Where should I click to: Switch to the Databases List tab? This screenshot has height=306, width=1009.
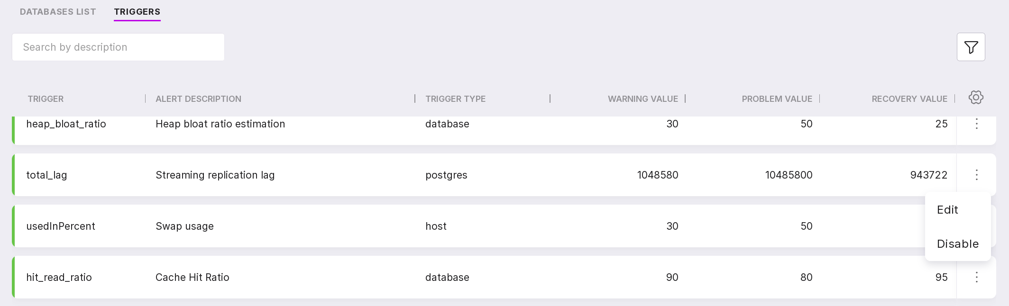click(x=58, y=12)
